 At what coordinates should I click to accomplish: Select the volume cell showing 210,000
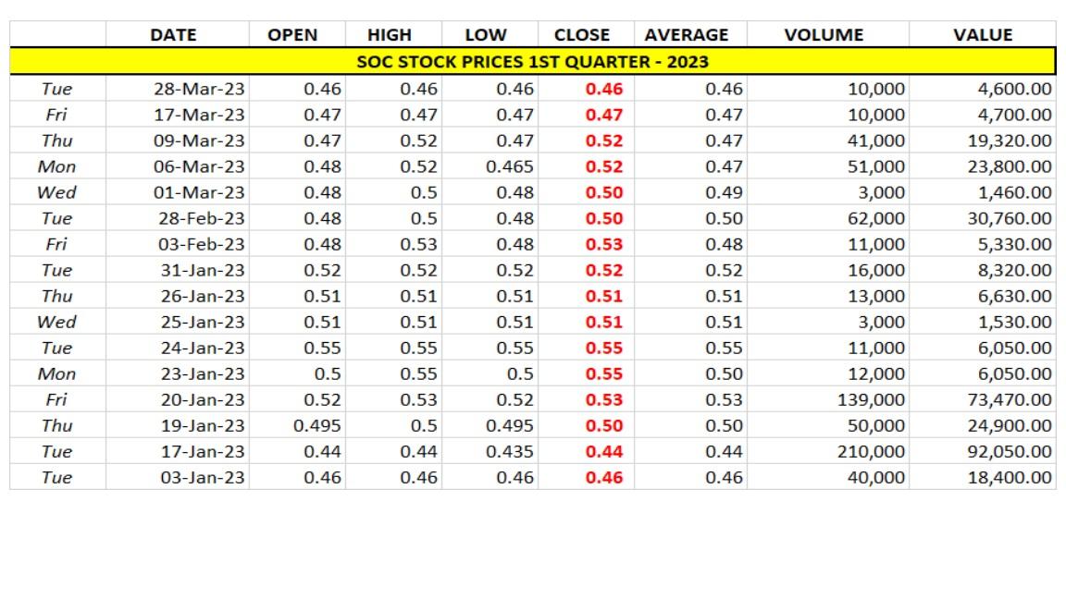870,451
